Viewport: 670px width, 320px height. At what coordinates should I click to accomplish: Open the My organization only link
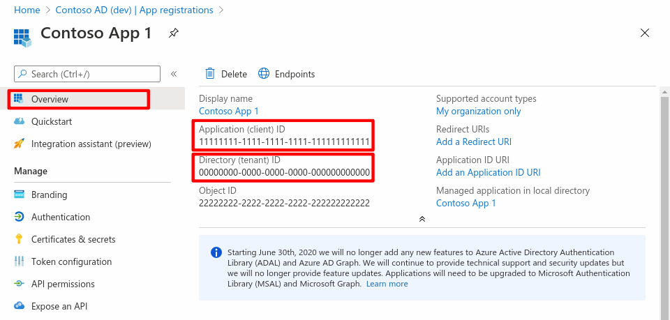click(479, 112)
